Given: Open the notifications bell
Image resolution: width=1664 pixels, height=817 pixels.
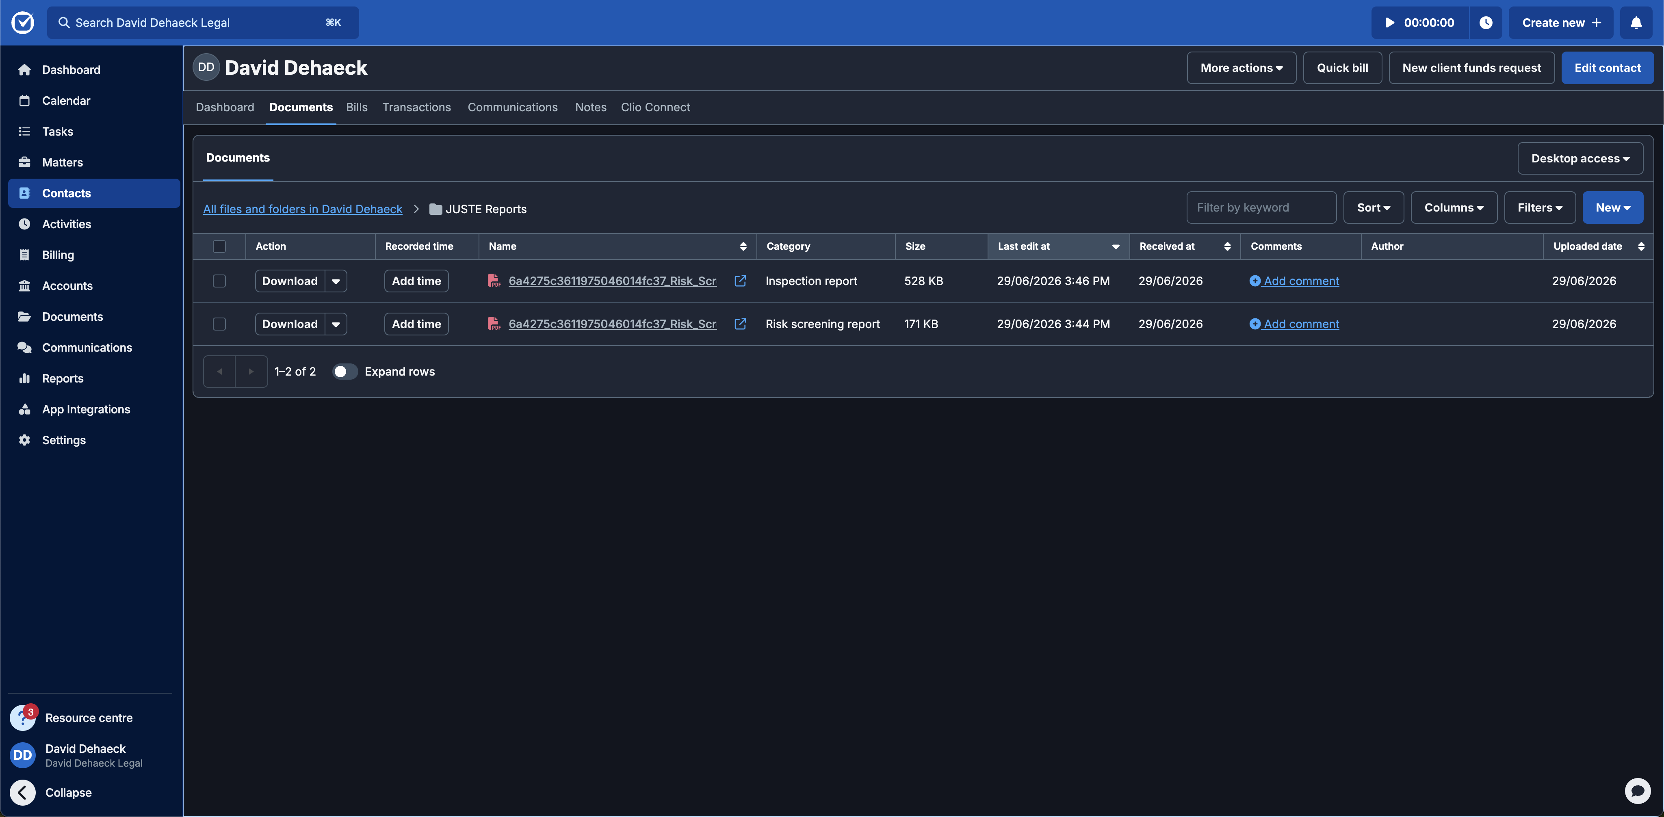Looking at the screenshot, I should pyautogui.click(x=1636, y=23).
